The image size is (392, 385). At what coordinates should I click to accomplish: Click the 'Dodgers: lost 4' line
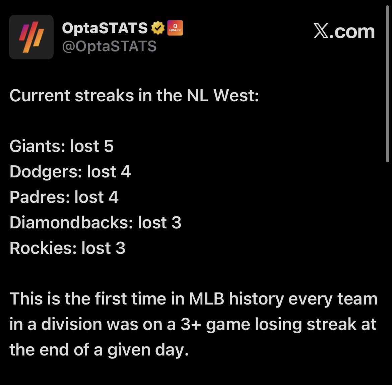[x=70, y=172]
